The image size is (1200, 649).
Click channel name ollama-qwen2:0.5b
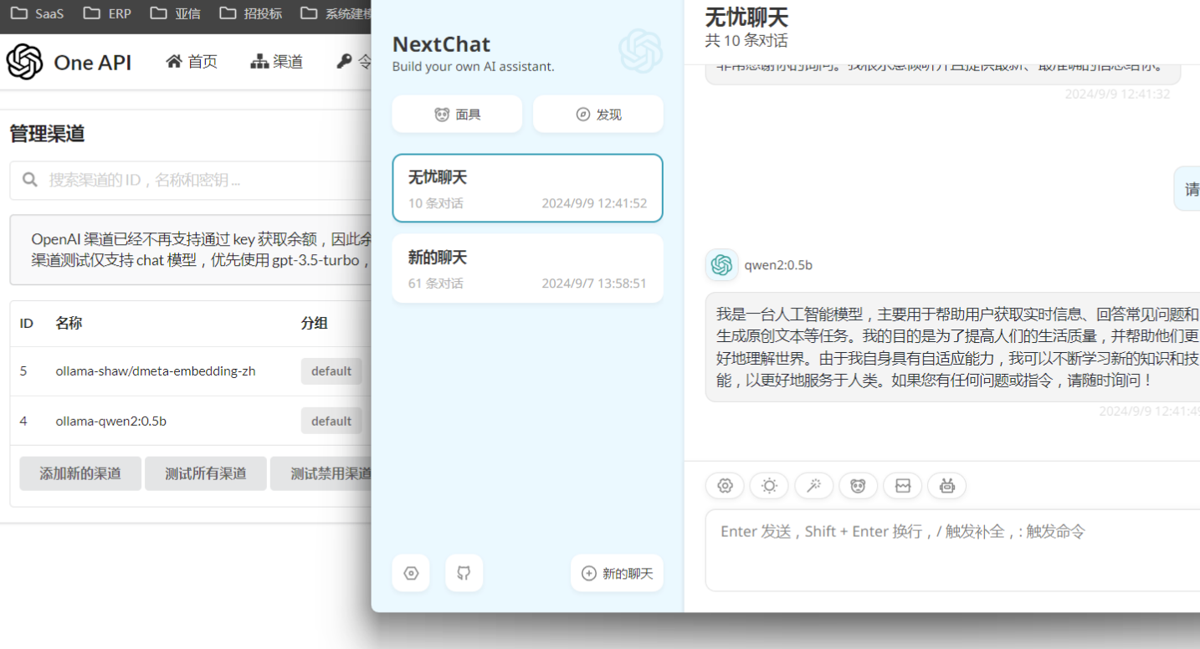point(111,421)
